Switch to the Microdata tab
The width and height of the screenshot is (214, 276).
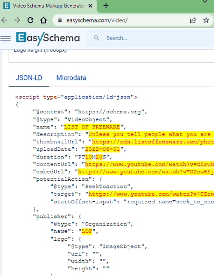(71, 78)
